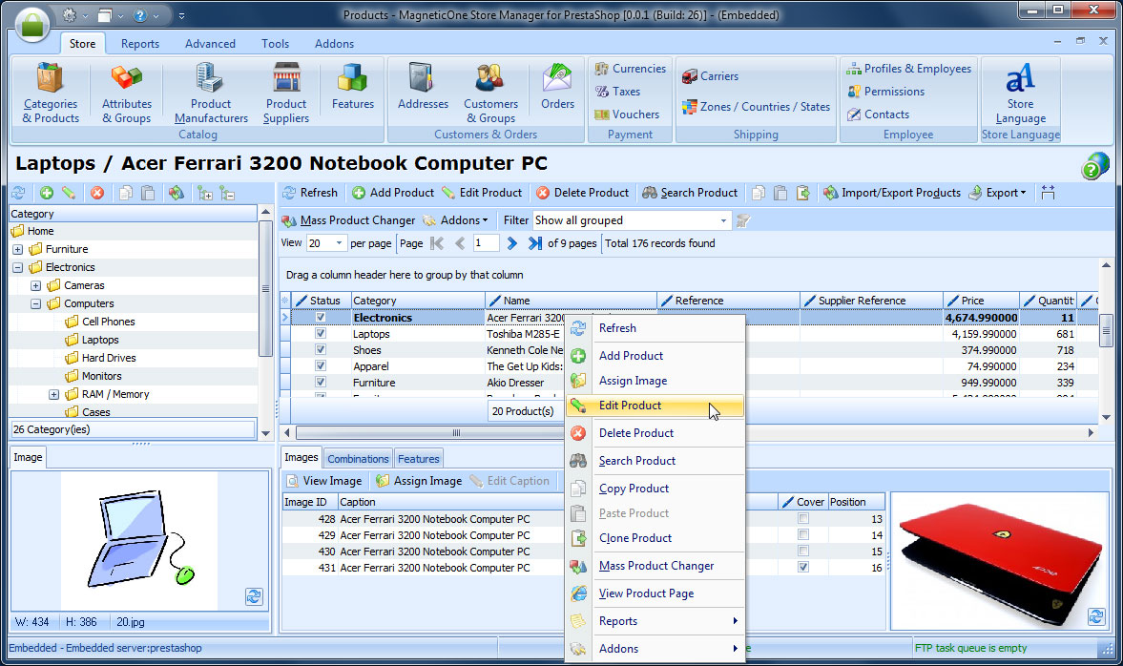Image resolution: width=1123 pixels, height=666 pixels.
Task: Expand the Furniture tree node
Action: point(18,249)
